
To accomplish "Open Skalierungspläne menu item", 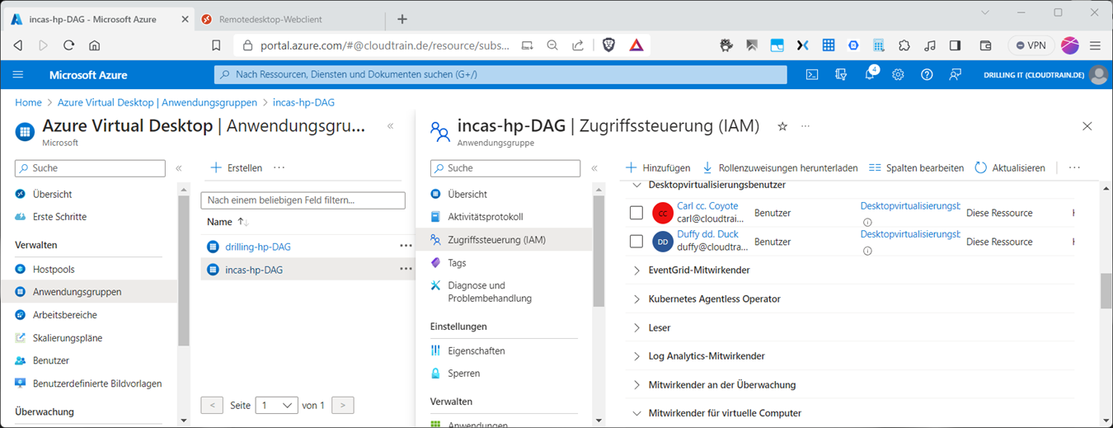I will (68, 338).
